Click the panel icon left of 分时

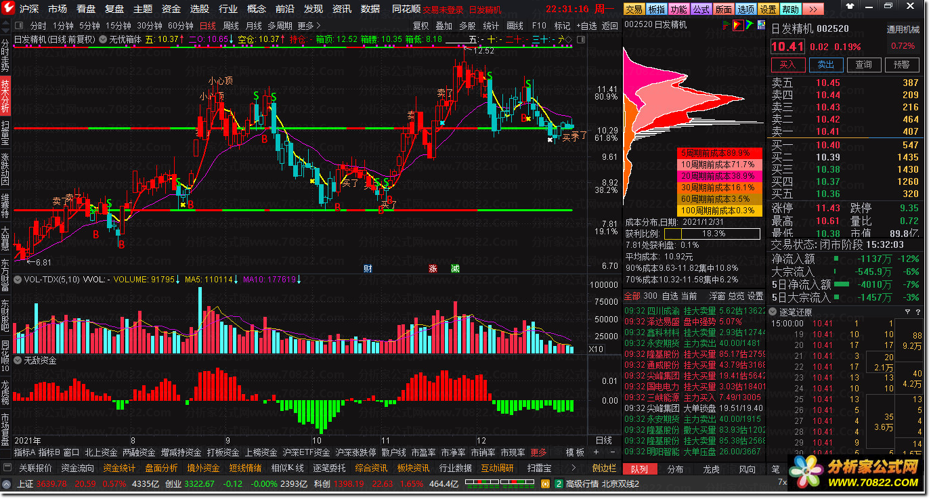pos(20,26)
